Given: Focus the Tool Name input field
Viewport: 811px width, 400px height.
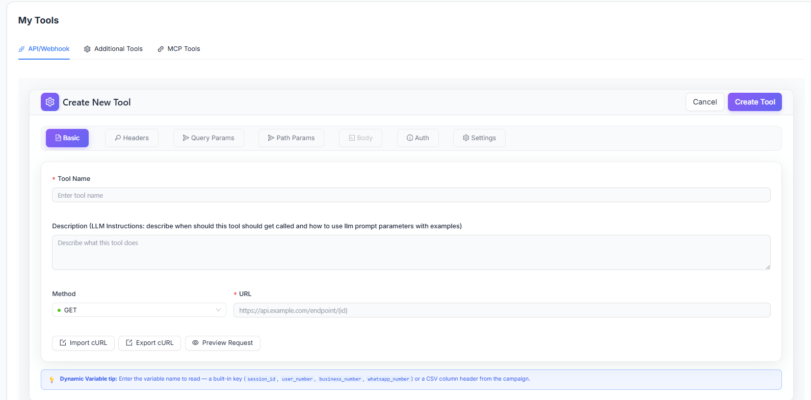Looking at the screenshot, I should pyautogui.click(x=411, y=195).
